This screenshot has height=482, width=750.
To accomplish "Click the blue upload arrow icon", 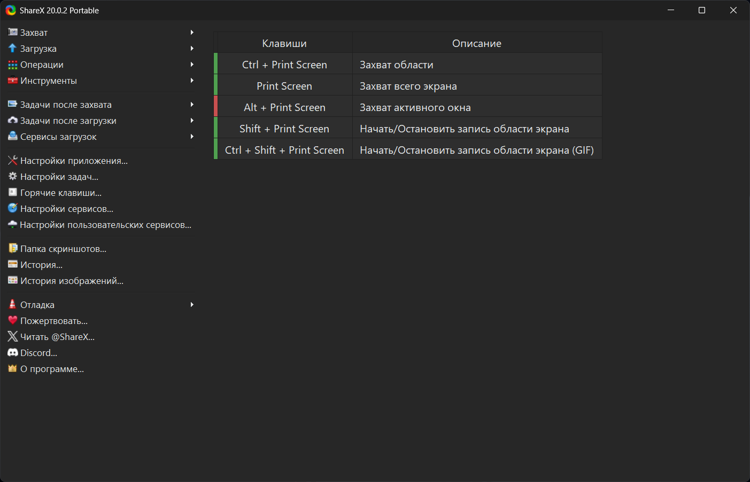I will (x=13, y=49).
